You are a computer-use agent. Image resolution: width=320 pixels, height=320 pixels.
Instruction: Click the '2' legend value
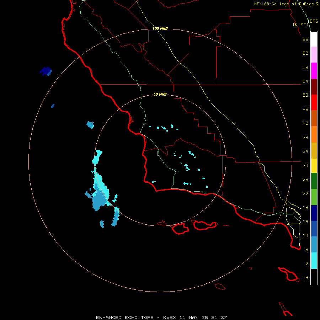coord(307,264)
